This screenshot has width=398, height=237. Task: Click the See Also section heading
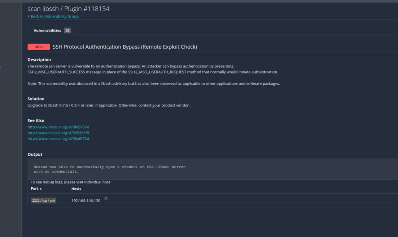pos(36,120)
